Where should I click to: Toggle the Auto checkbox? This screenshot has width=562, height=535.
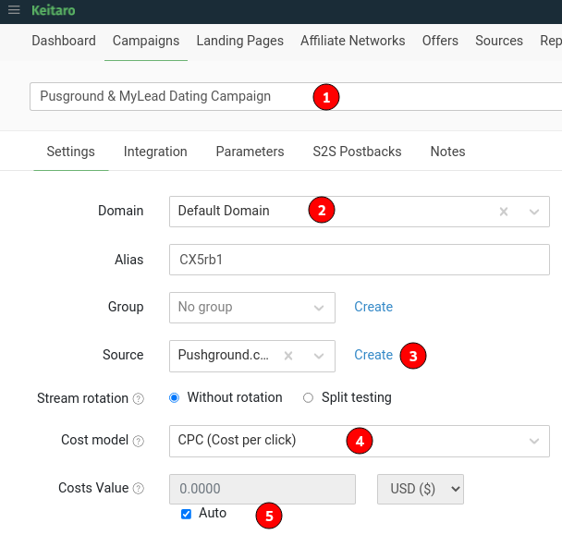pos(186,514)
